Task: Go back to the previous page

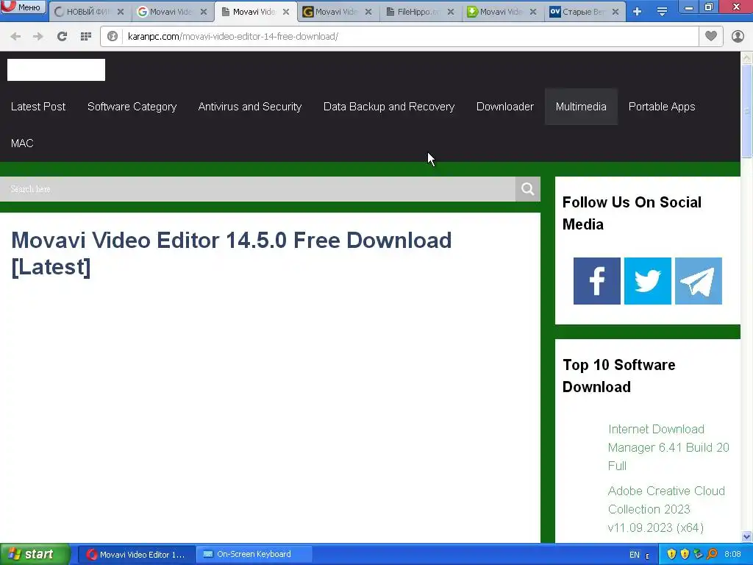Action: point(15,37)
